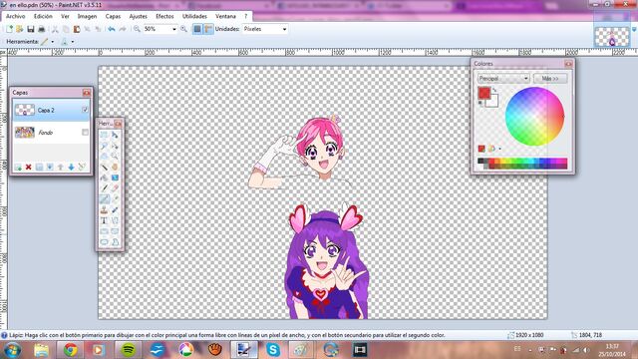The width and height of the screenshot is (638, 359).
Task: Open the palette management dropdown arrow
Action: (499, 149)
